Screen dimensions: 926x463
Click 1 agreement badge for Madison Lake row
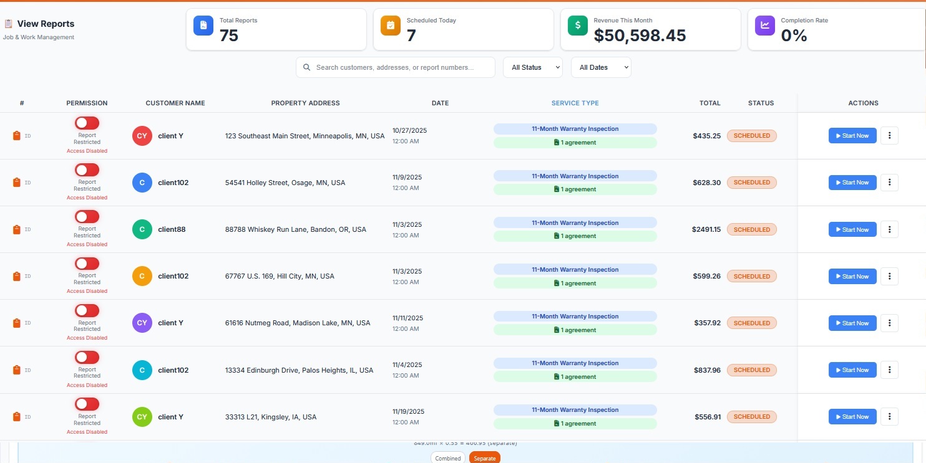coord(575,330)
